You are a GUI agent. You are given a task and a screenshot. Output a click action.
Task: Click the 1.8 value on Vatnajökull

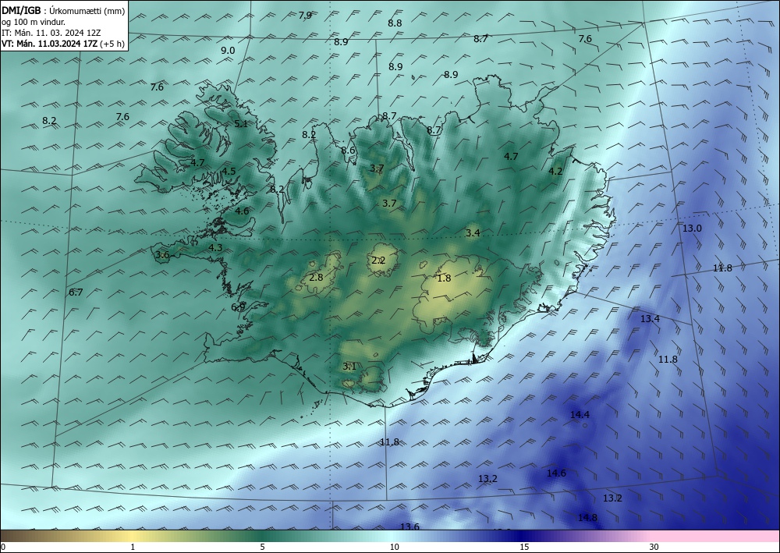pyautogui.click(x=444, y=278)
